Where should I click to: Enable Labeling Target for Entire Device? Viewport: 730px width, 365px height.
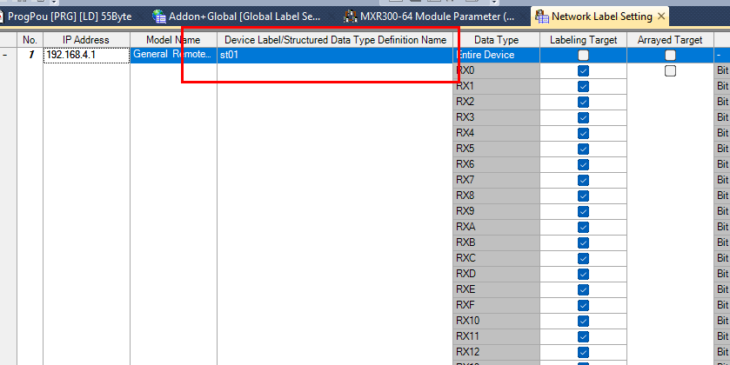(583, 56)
